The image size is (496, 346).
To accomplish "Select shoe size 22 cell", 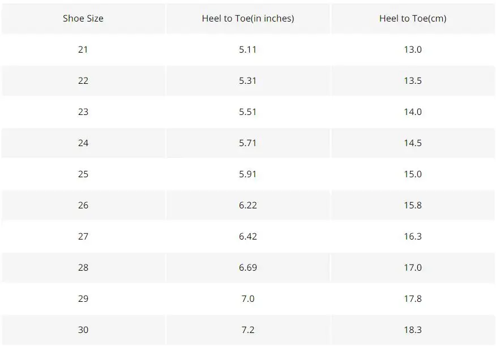I will click(x=83, y=80).
